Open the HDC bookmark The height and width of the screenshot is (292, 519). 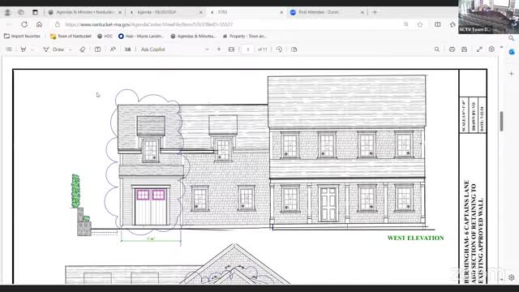[105, 36]
